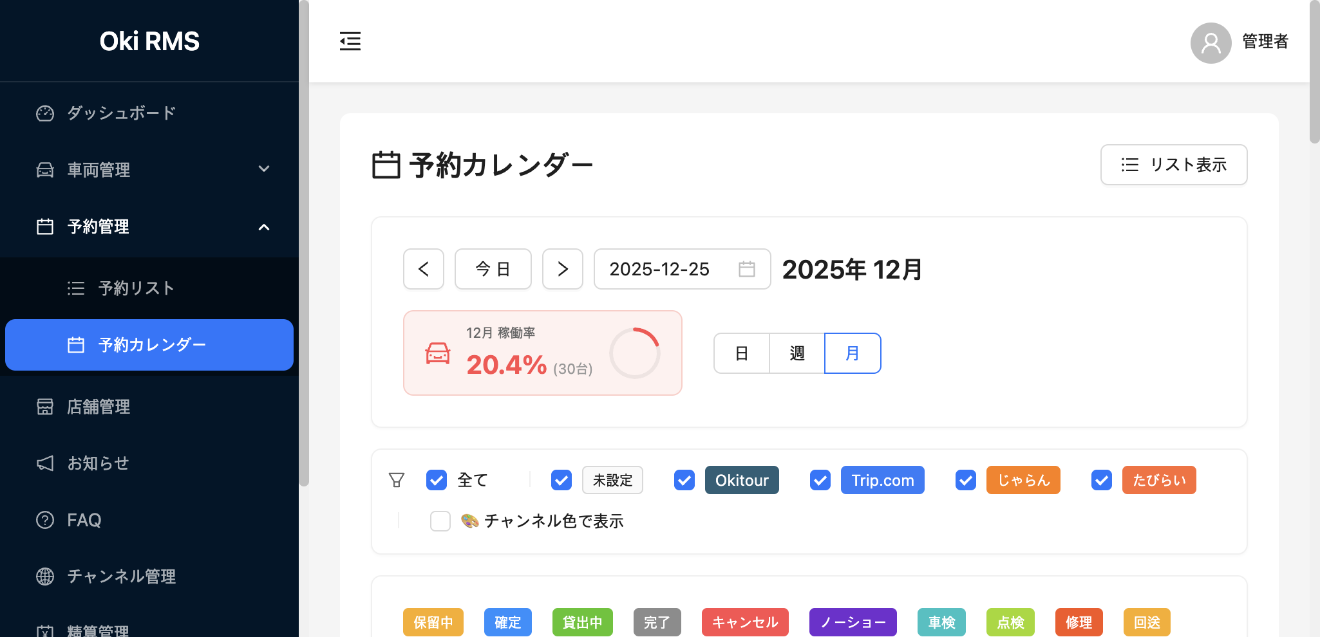Click the リスト表示 button
The width and height of the screenshot is (1320, 637).
(x=1174, y=165)
